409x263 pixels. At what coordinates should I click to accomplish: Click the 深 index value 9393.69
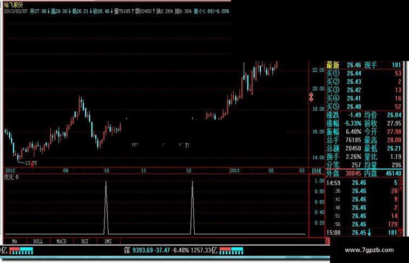(142, 251)
